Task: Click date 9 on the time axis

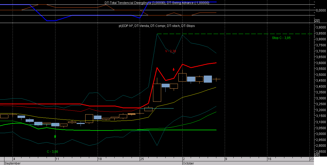Action: pyautogui.click(x=226, y=159)
